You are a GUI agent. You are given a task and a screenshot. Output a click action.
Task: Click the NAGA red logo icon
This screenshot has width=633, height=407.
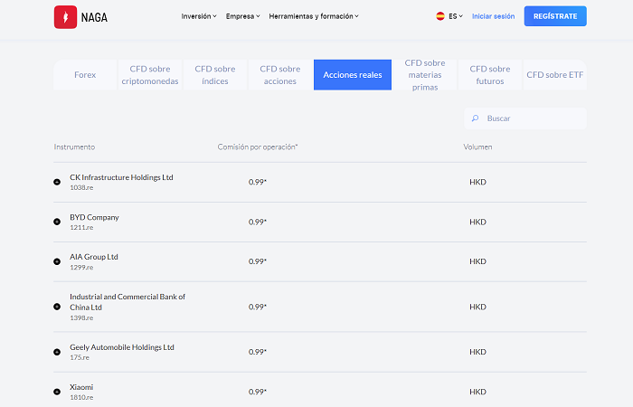point(65,17)
